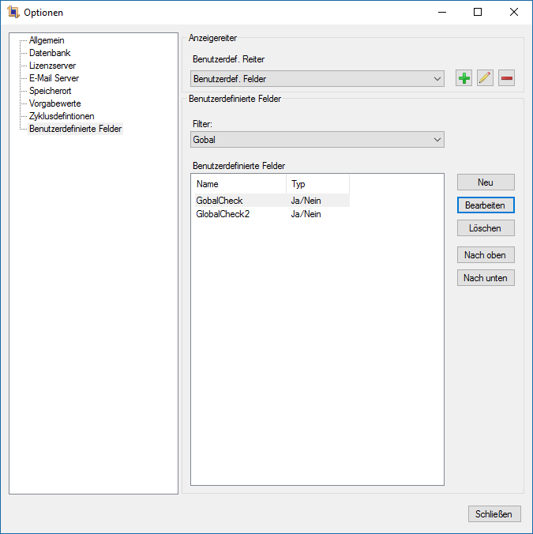Click the Bearbeiten button
The image size is (533, 534).
[x=486, y=205]
